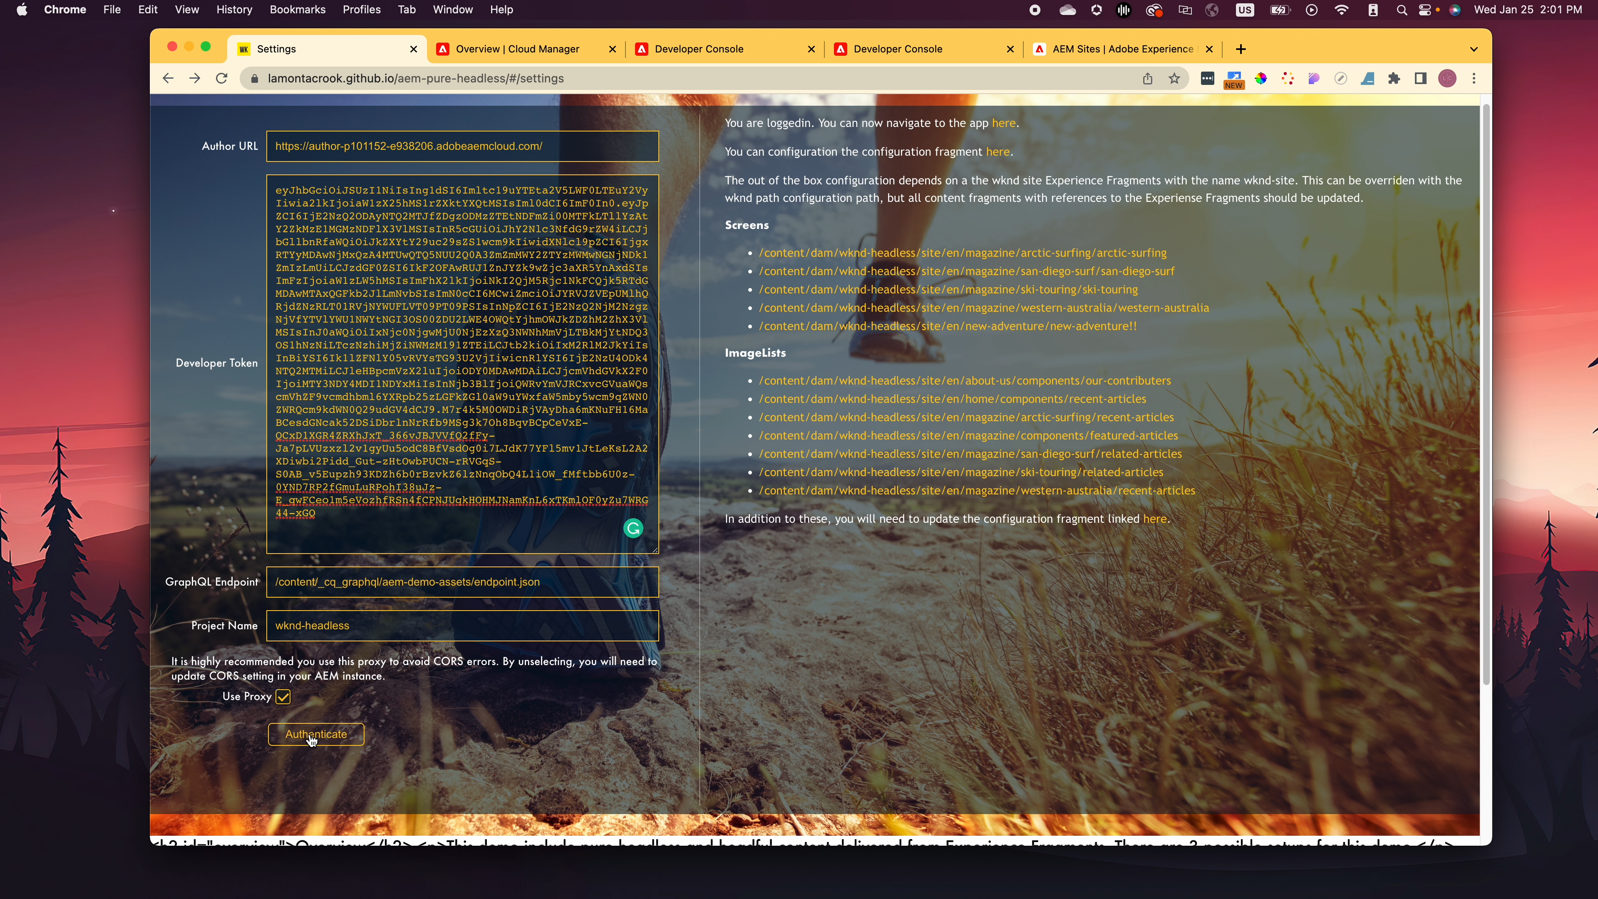Click the Chrome profile avatar

(x=1447, y=79)
